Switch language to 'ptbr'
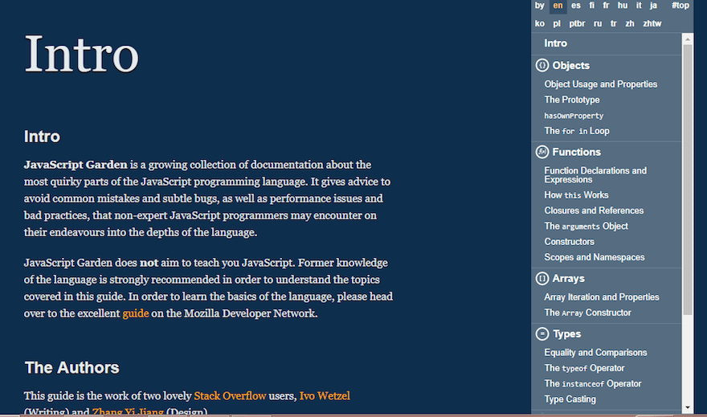The width and height of the screenshot is (707, 417). (577, 23)
